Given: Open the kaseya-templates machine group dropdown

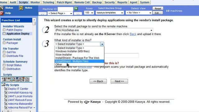Looking at the screenshot, I should point(110,13).
